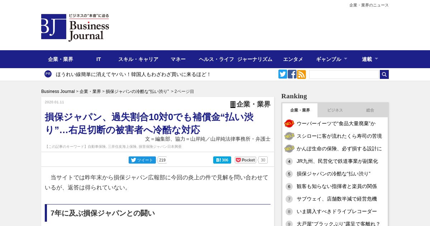The image size is (430, 226).
Task: Click the number 7 ranking circle
Action: point(289,199)
